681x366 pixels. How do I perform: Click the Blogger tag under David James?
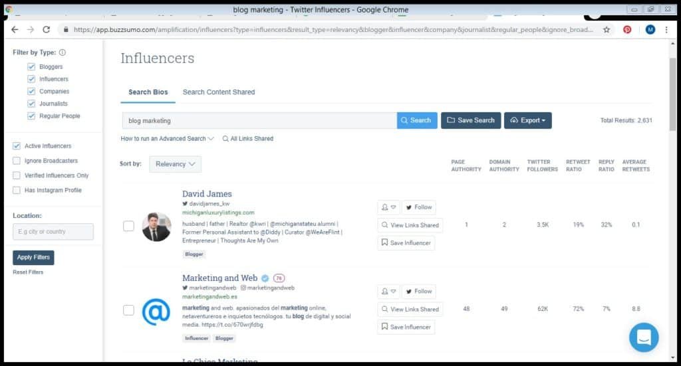194,254
